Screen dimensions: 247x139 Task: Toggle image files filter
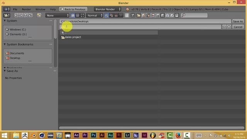pos(153,15)
